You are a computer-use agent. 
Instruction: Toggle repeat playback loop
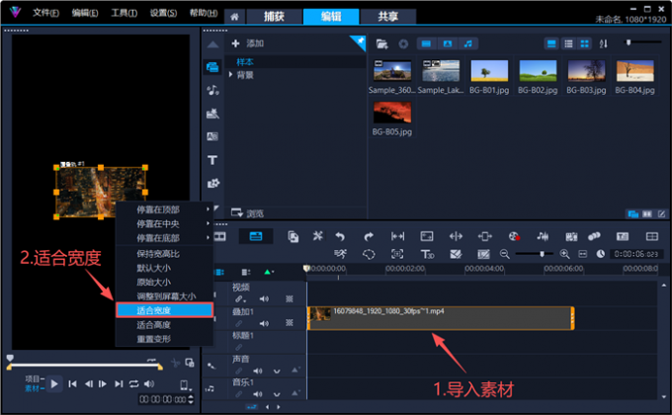coord(133,383)
